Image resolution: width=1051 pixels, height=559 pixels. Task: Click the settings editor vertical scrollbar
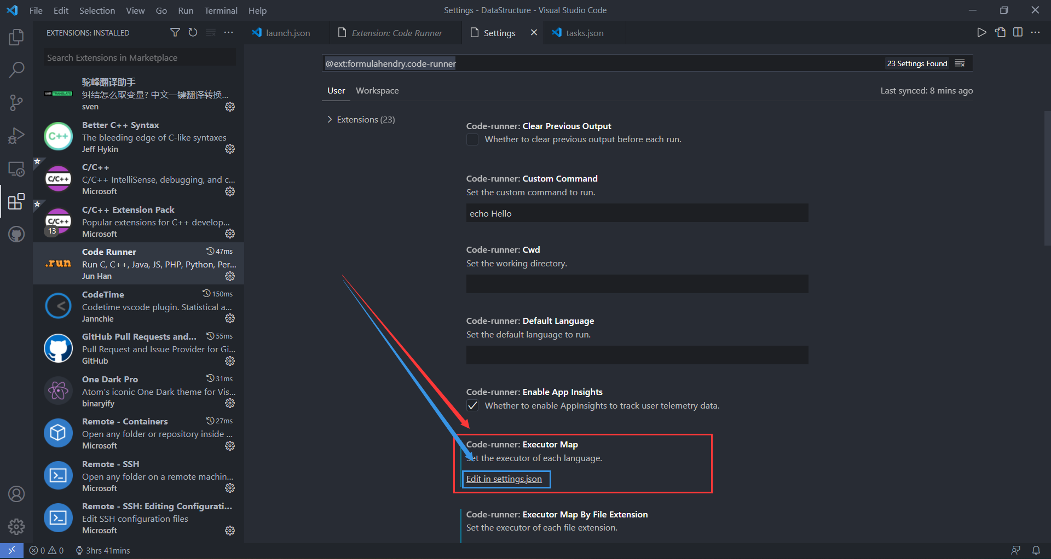[1047, 178]
